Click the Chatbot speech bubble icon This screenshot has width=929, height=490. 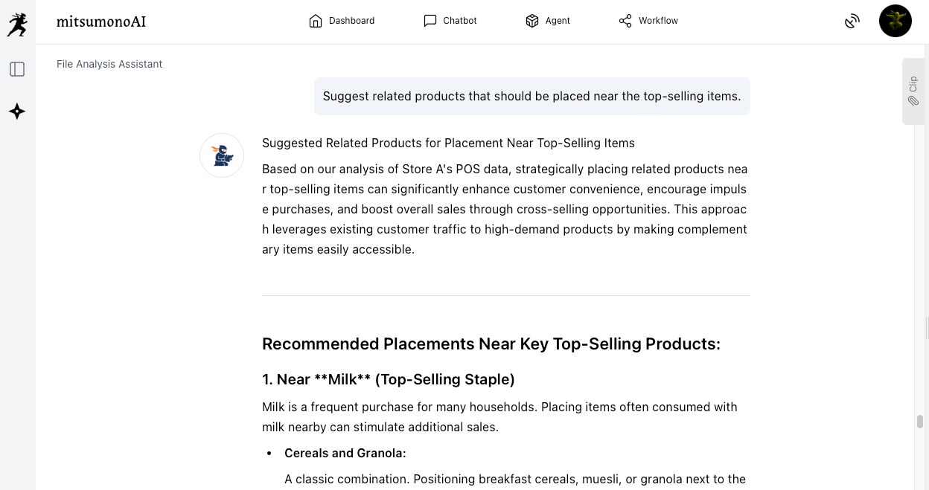point(430,21)
